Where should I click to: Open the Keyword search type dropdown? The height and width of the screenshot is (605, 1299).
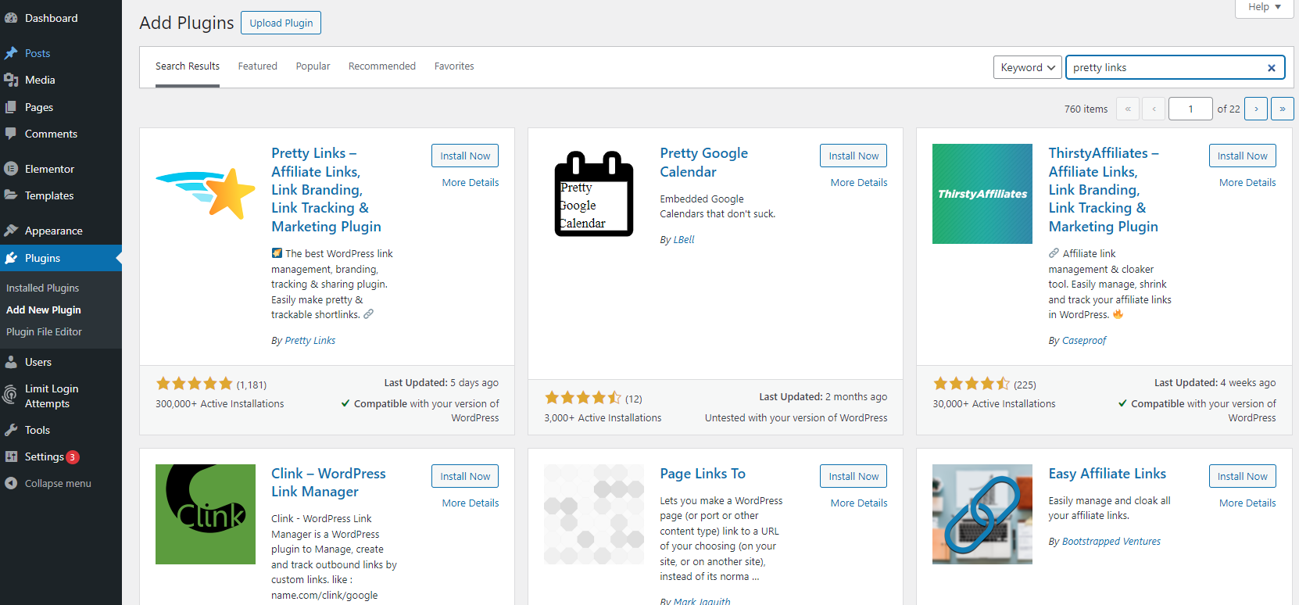[x=1028, y=68]
